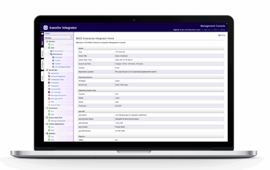Screen dimensions: 270x170
Task: Click the Source View icon
Action: pyautogui.click(x=49, y=105)
